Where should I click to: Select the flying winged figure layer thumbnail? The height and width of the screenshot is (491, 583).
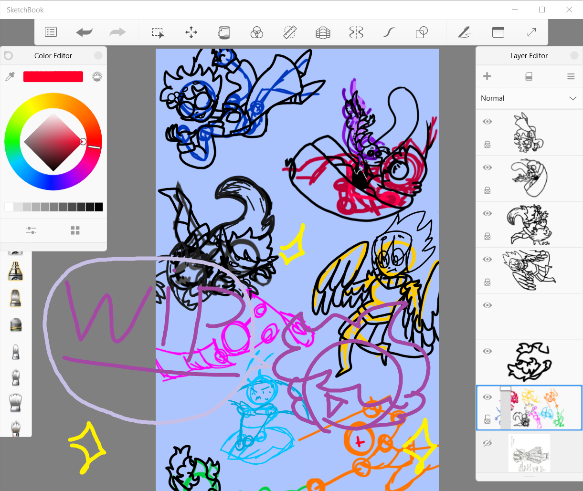[529, 270]
